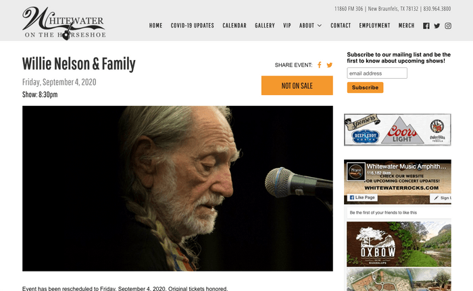
Task: Click the email address input field
Action: pyautogui.click(x=377, y=73)
